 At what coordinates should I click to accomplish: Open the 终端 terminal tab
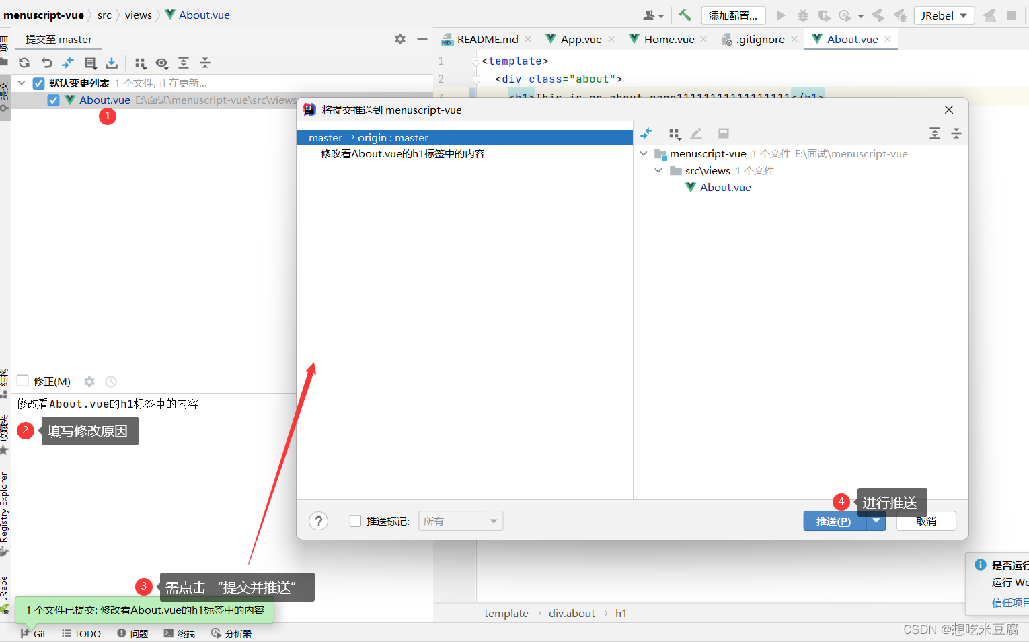point(180,633)
